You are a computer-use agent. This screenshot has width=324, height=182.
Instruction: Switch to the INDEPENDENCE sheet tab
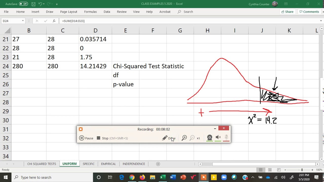coord(134,164)
